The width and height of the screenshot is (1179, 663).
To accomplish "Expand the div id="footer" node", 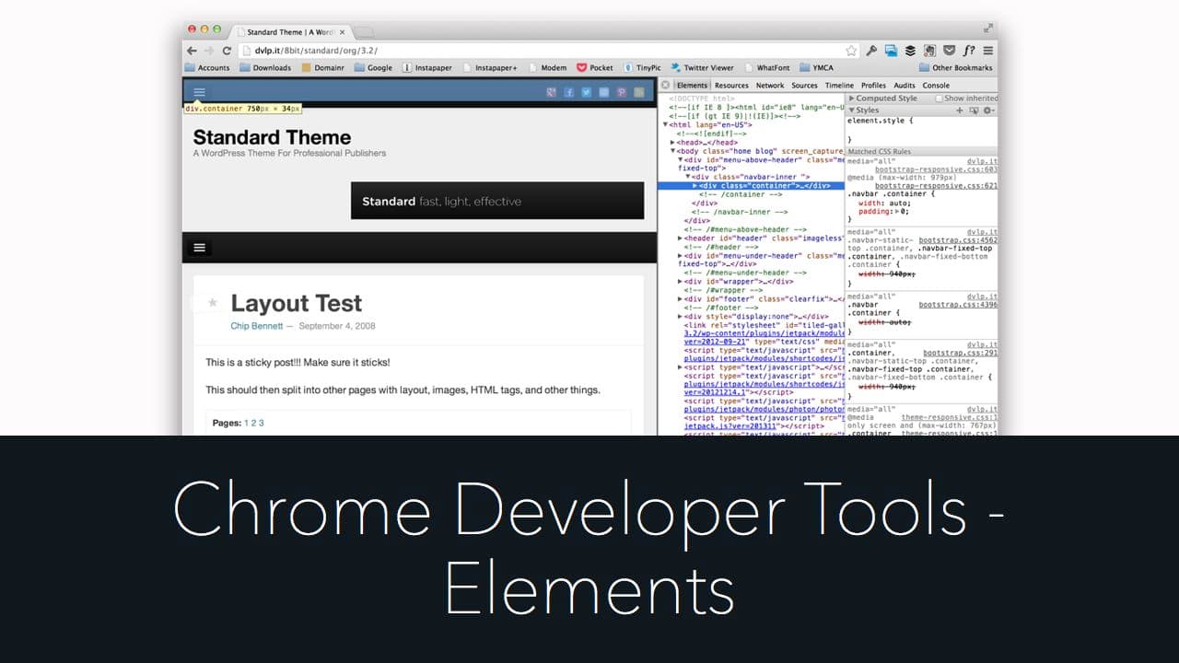I will click(681, 298).
